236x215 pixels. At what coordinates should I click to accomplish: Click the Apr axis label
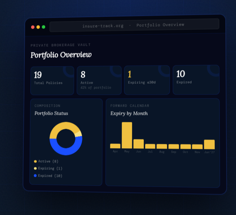(x=115, y=151)
